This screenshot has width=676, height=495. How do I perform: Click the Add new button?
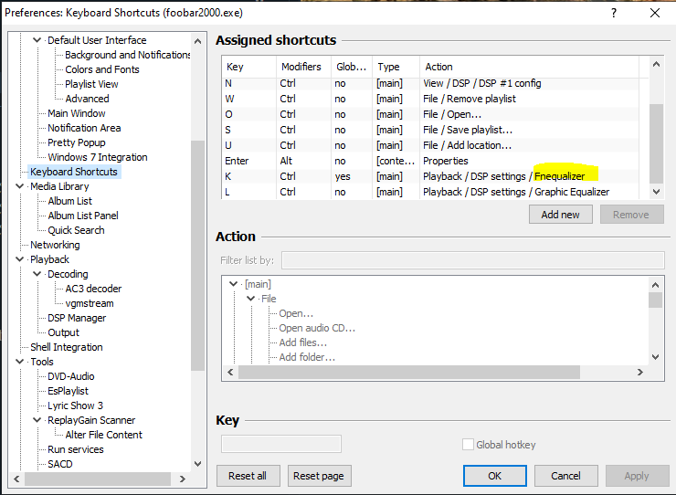click(x=560, y=214)
